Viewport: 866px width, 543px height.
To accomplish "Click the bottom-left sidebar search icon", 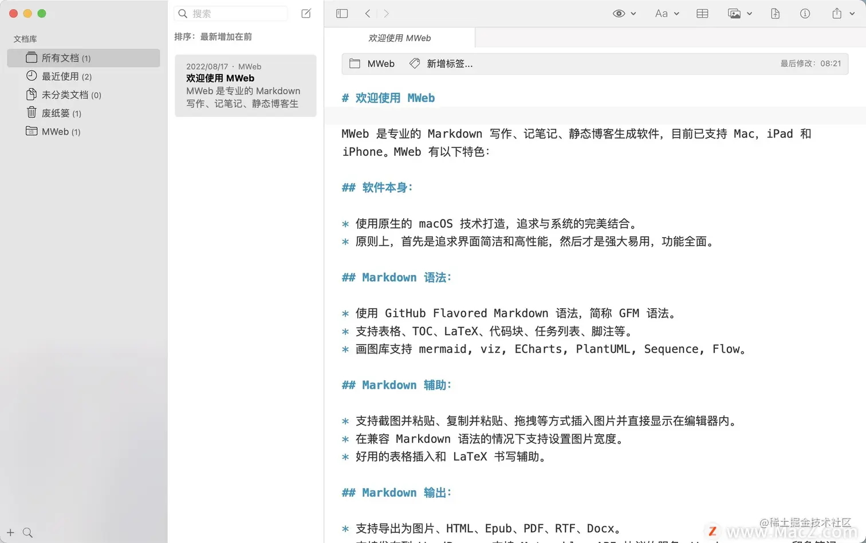I will click(27, 533).
